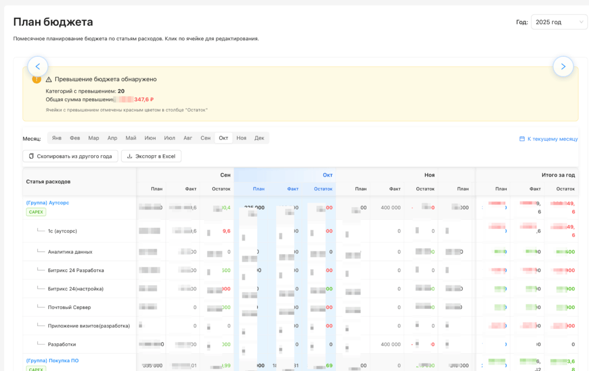Screen dimensions: 589x371
Task: Click the copy icon in copy-year button
Action: [31, 156]
